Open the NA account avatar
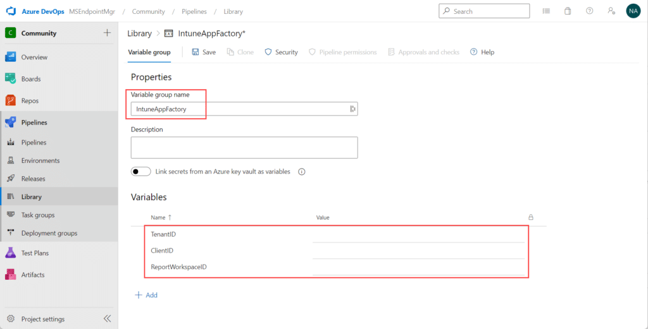This screenshot has width=648, height=329. [633, 11]
